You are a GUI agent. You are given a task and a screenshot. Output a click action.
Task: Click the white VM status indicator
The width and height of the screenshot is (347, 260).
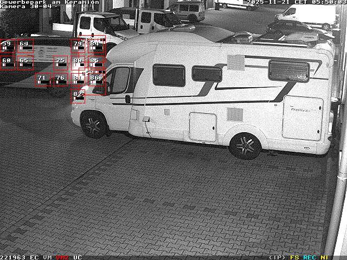pos(48,257)
